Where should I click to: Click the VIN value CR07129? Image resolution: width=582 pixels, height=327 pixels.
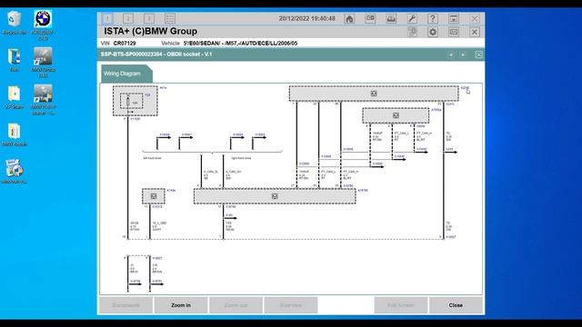[x=125, y=44]
